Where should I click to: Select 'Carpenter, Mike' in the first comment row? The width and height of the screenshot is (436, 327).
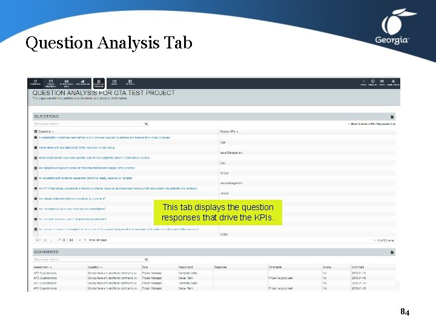pyautogui.click(x=188, y=273)
